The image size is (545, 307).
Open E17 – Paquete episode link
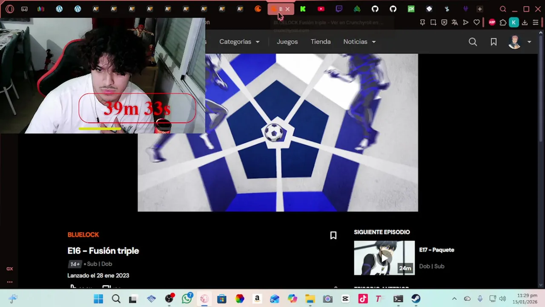pos(436,250)
